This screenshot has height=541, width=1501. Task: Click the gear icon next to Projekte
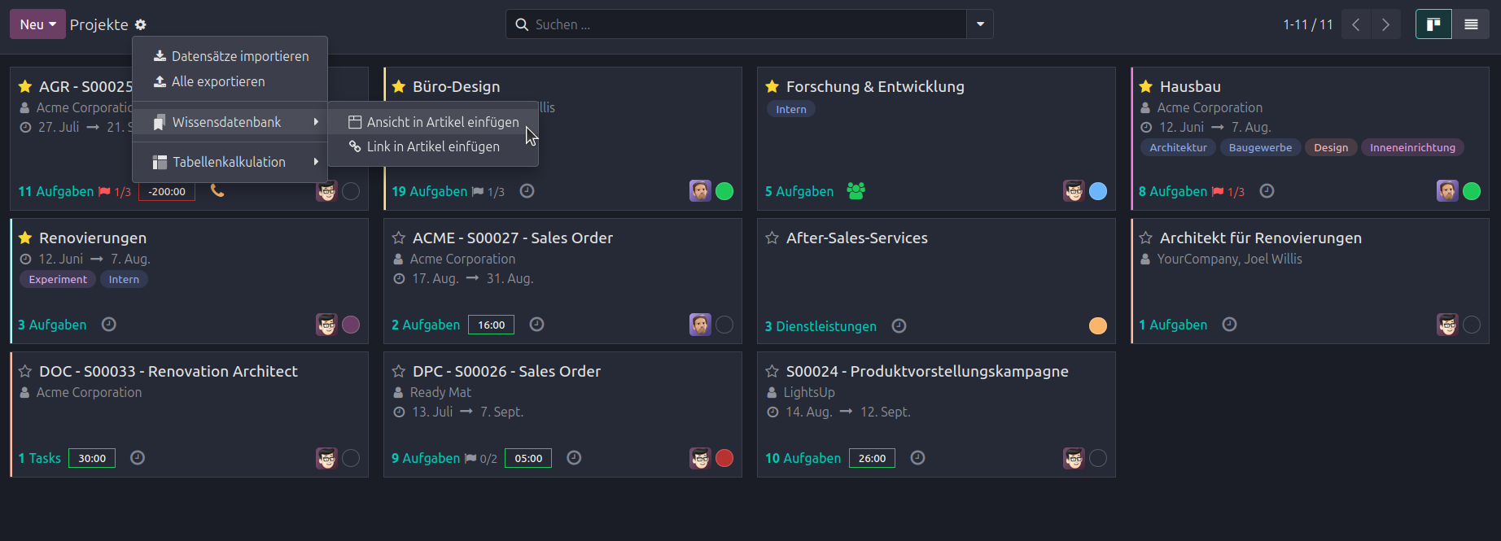coord(140,25)
